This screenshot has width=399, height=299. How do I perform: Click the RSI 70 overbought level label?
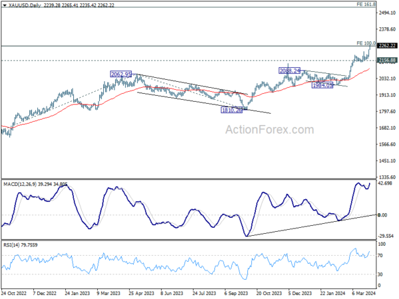tap(380, 256)
